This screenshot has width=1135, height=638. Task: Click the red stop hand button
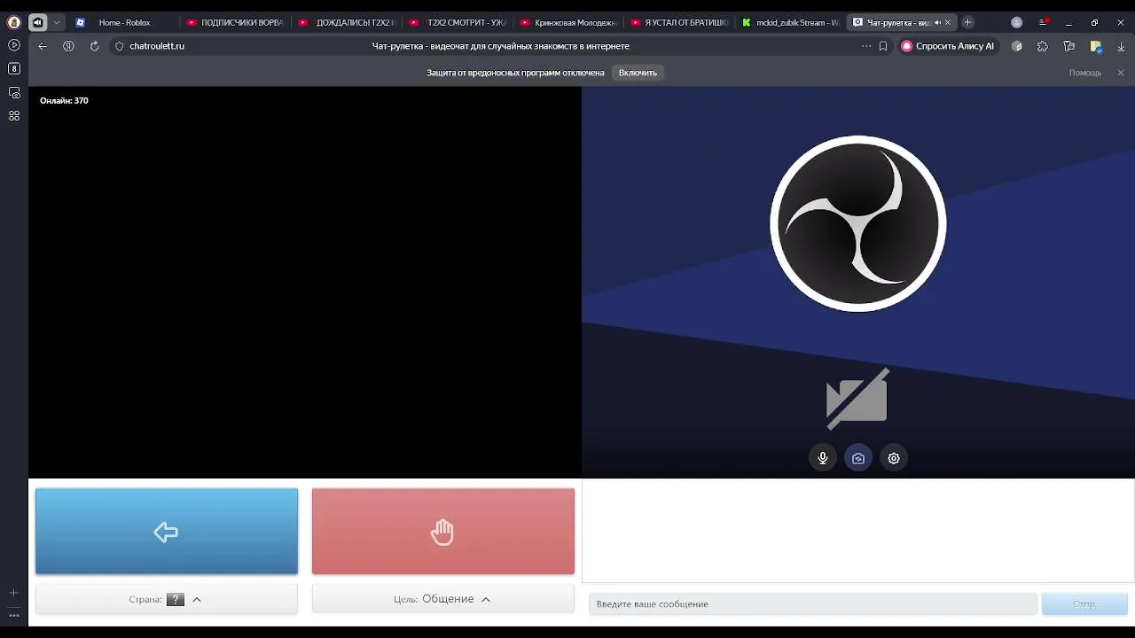click(x=443, y=531)
